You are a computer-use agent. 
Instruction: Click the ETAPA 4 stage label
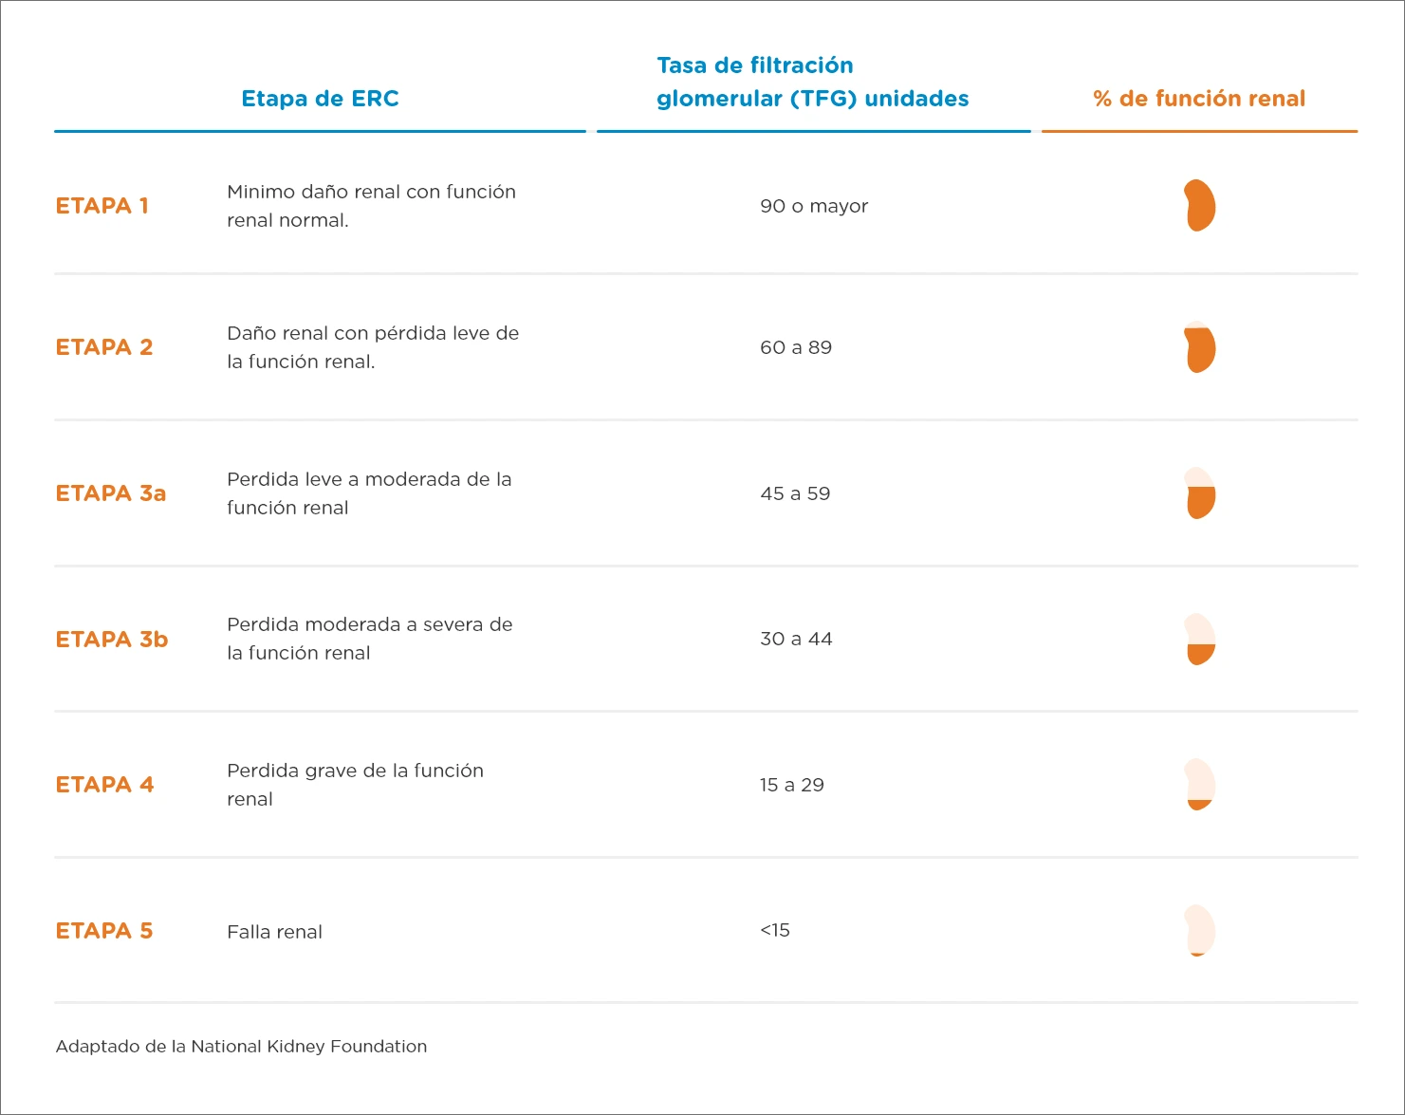click(104, 785)
